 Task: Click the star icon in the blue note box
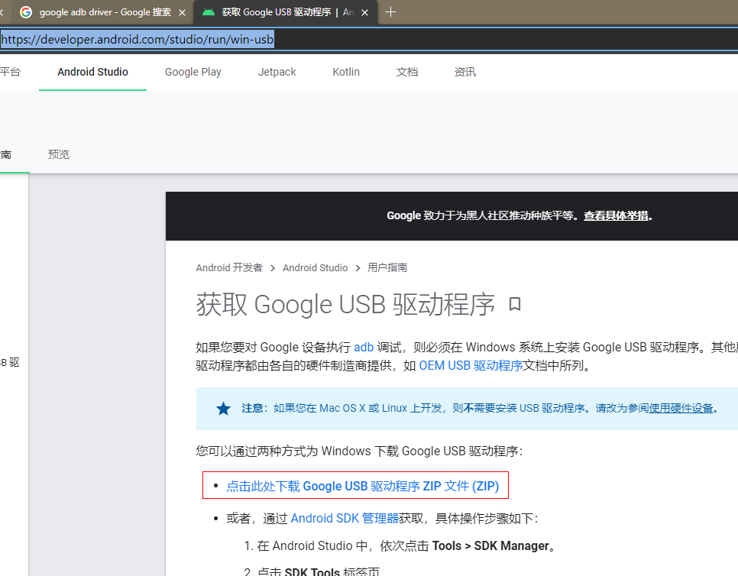tap(223, 408)
